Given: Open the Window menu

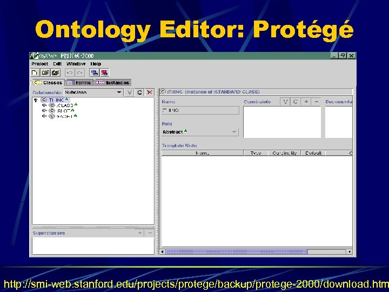Looking at the screenshot, I should click(76, 64).
